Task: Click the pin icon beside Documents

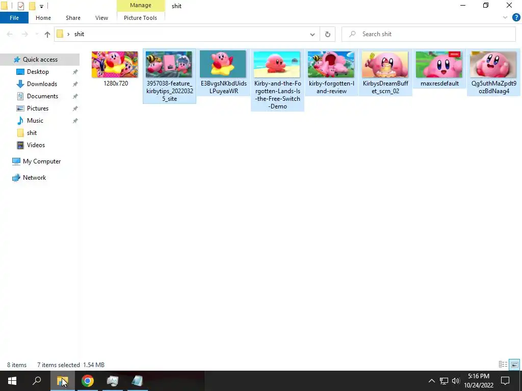Action: click(x=75, y=96)
